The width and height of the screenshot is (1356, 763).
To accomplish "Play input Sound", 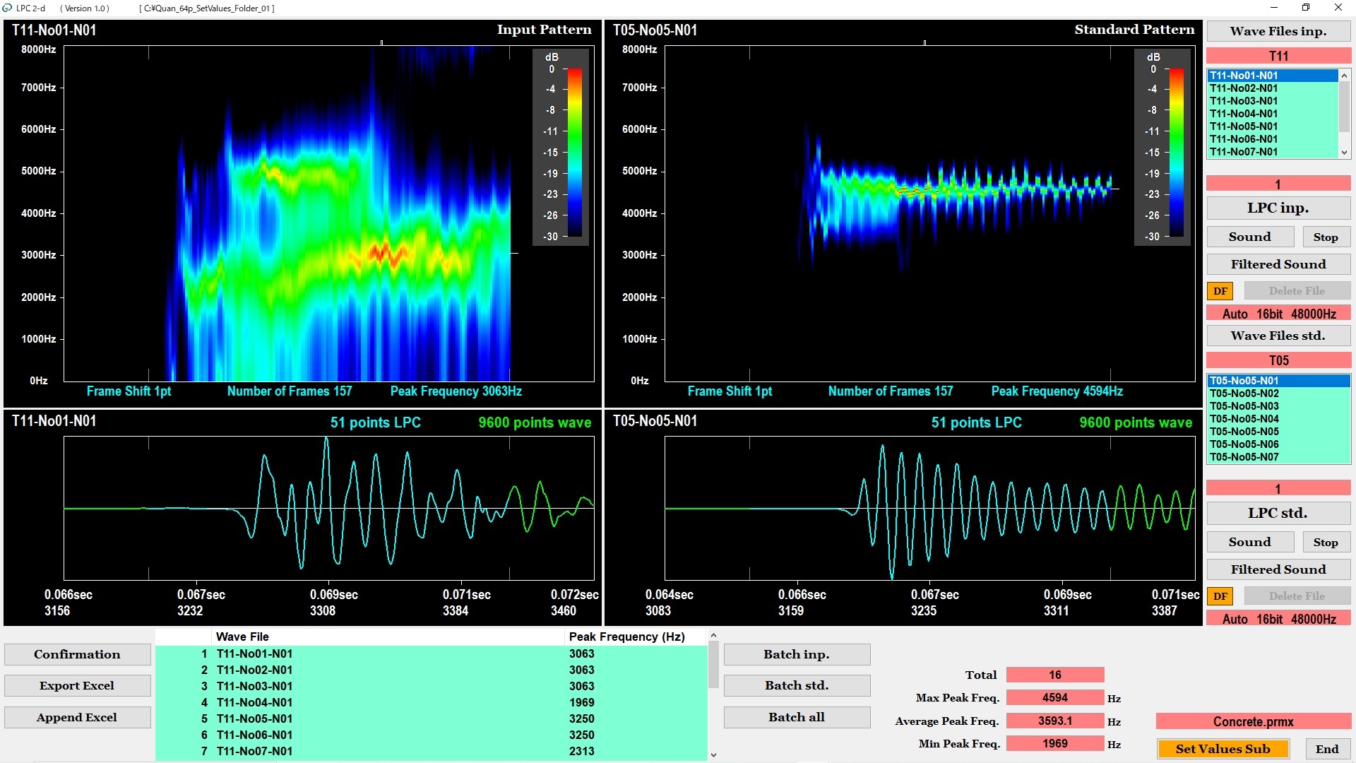I will pos(1249,237).
